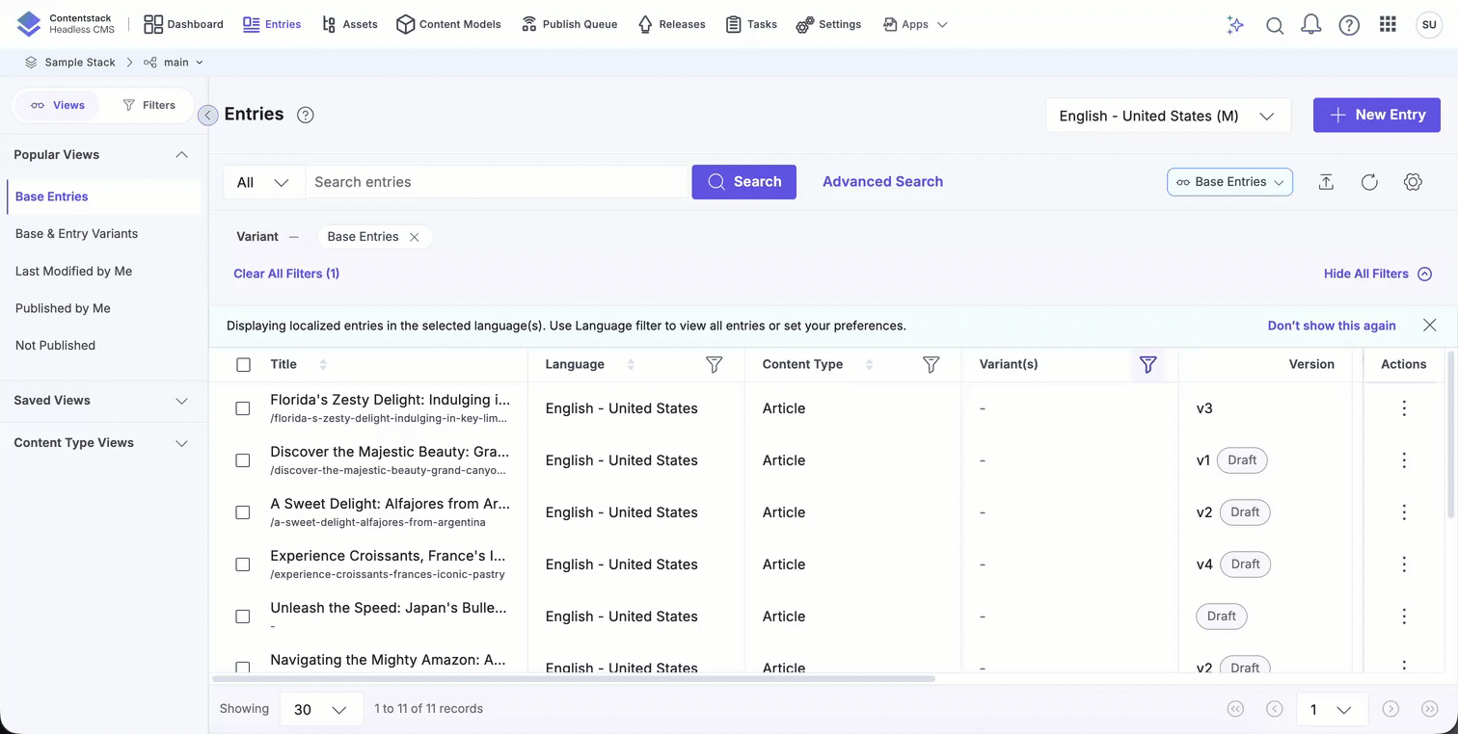Viewport: 1458px width, 734px height.
Task: Open the English - United States language dropdown
Action: (x=1167, y=116)
